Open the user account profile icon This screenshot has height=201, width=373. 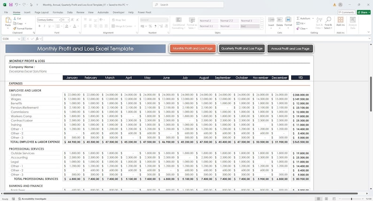341,5
